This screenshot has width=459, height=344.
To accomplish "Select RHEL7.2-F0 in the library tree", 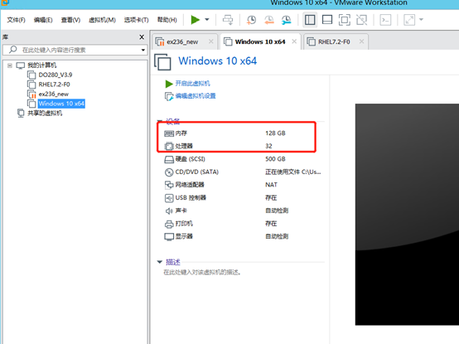I will coord(54,85).
